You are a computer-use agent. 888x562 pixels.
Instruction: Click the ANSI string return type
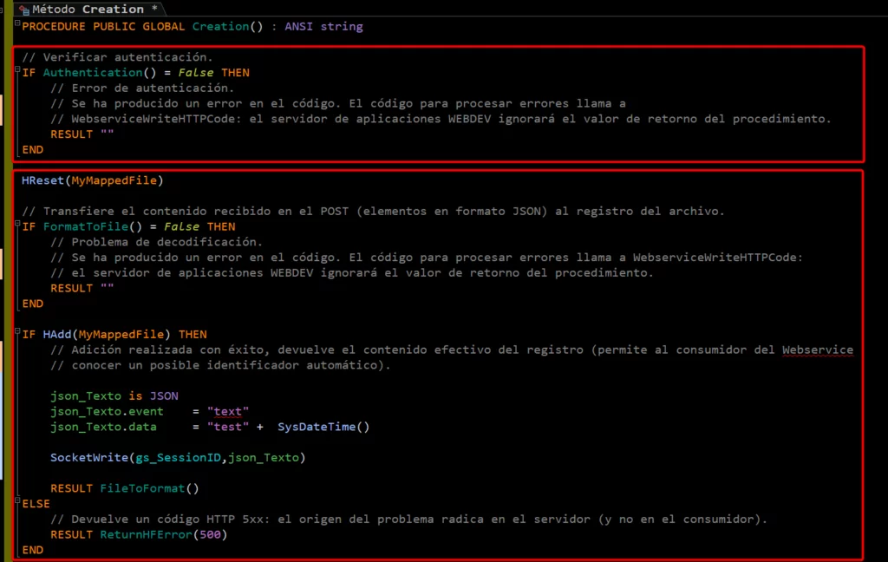[x=323, y=26]
